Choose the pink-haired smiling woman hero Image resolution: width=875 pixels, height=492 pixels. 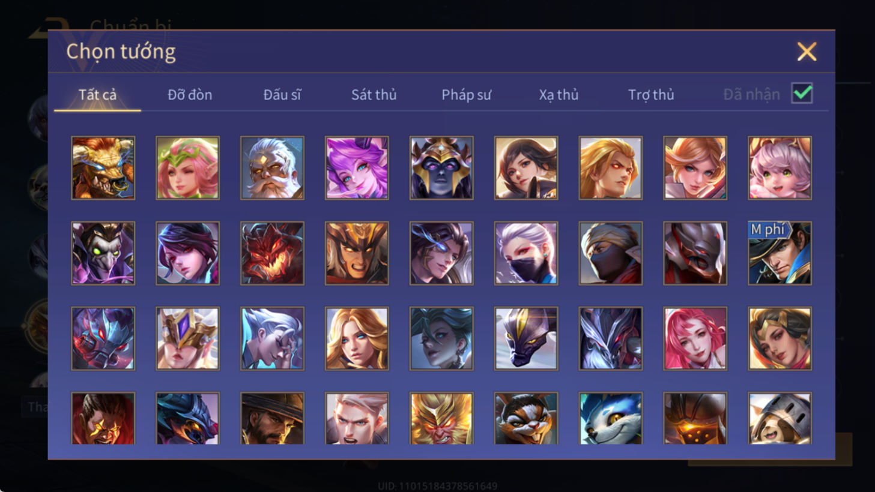695,338
